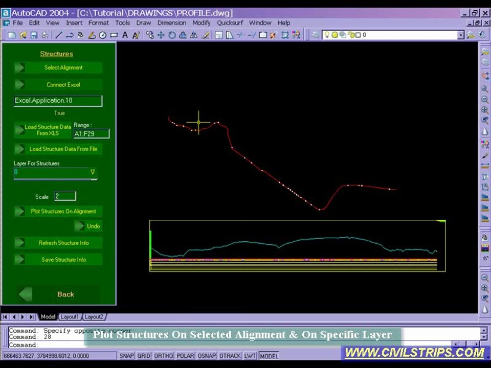Select the Trim tool
Screen dimensions: 491x368
[241, 35]
